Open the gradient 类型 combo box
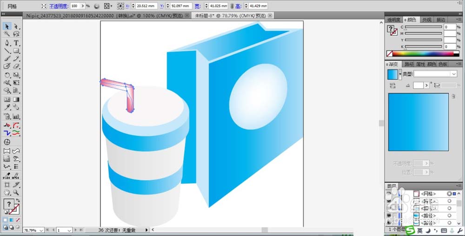465x236 pixels. 435,74
